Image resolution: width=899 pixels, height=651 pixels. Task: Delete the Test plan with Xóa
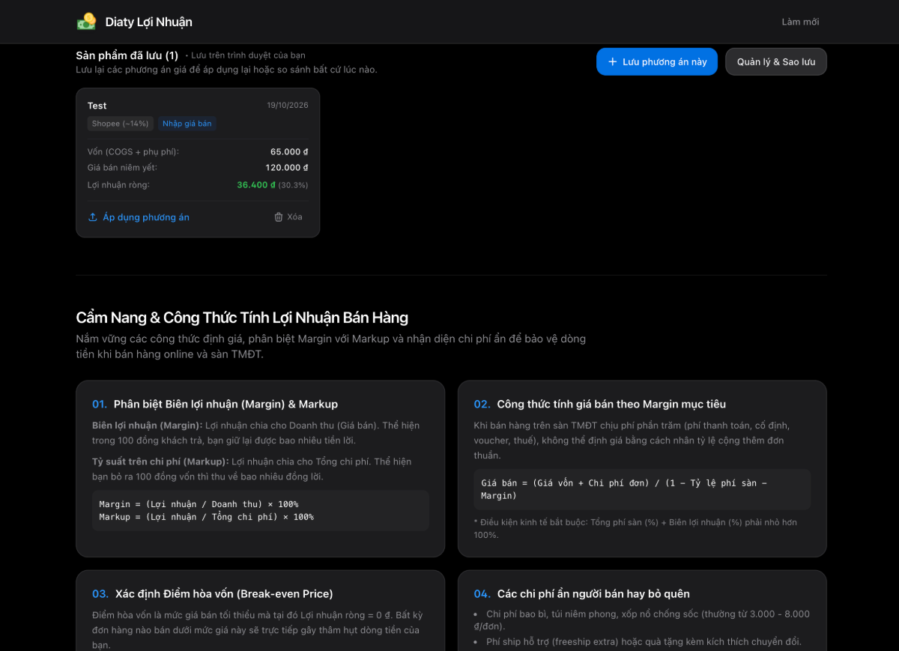(288, 217)
